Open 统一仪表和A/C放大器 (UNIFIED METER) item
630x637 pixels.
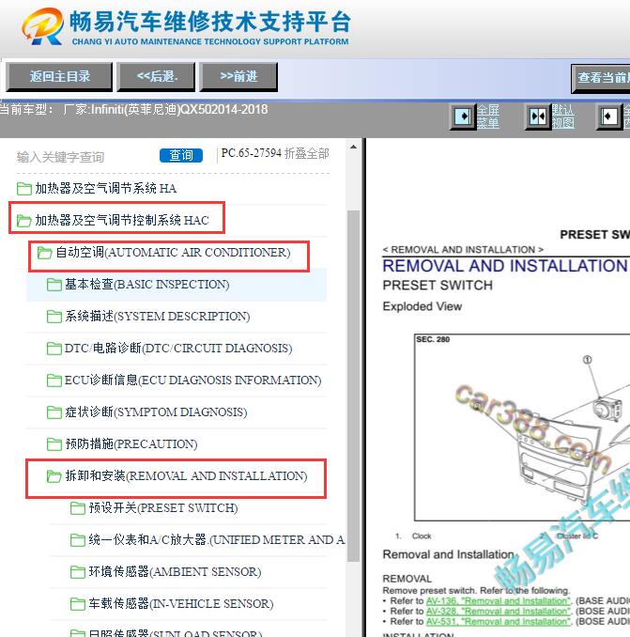[217, 540]
